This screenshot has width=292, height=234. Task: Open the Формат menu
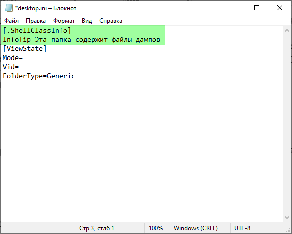tap(64, 21)
